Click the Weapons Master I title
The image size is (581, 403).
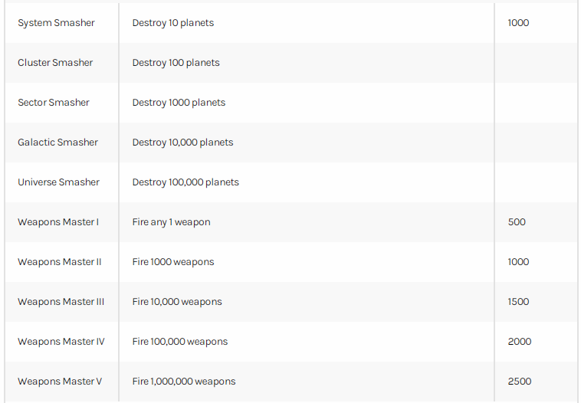58,222
